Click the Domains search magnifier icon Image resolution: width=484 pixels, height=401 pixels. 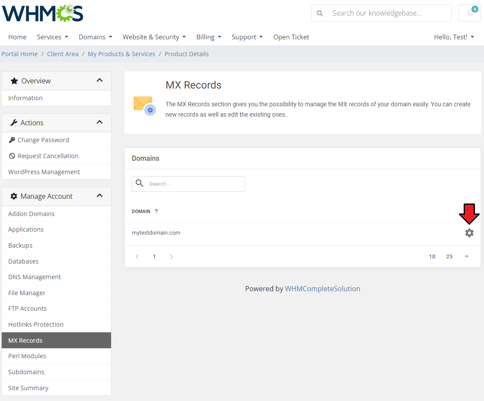click(x=140, y=183)
